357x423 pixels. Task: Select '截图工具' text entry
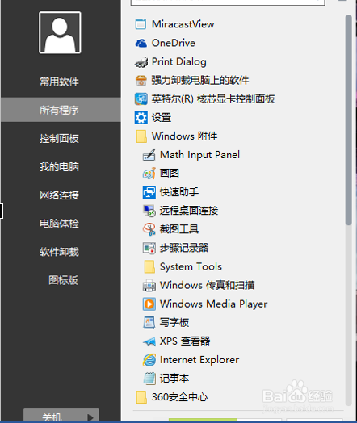(x=179, y=229)
